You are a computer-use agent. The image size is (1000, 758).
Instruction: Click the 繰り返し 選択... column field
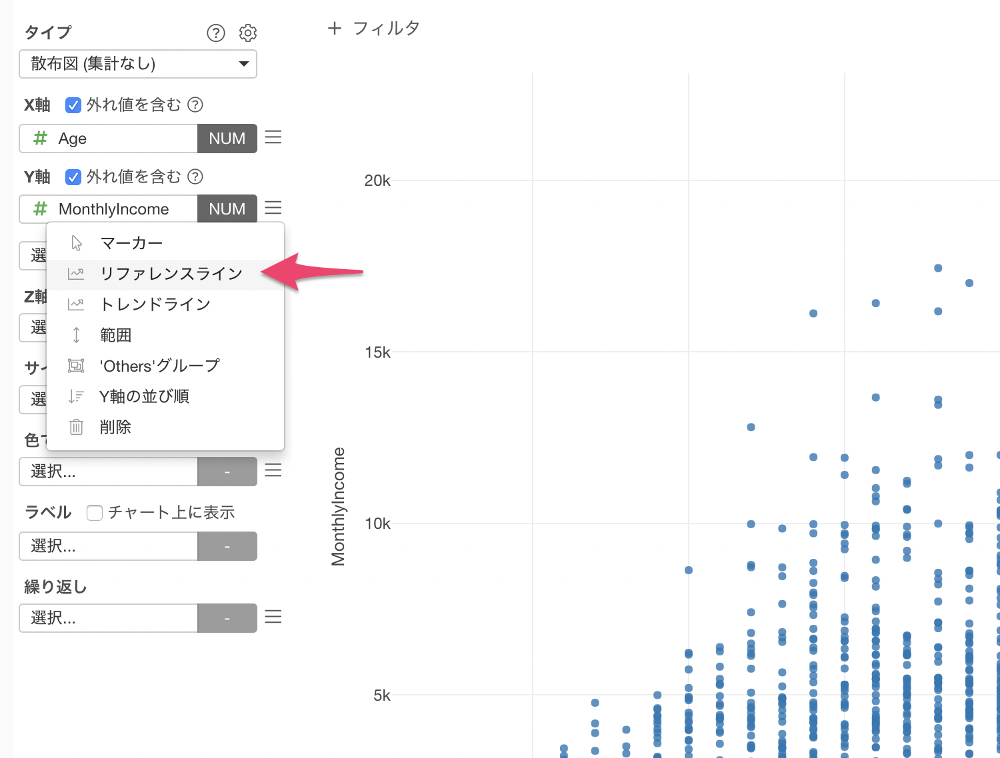coord(109,618)
